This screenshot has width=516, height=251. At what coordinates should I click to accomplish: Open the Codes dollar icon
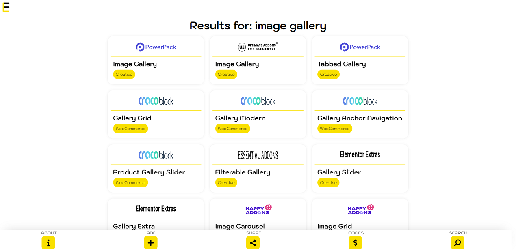click(355, 242)
